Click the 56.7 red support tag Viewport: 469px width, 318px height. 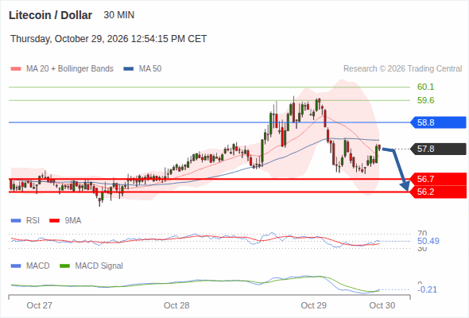tap(438, 179)
